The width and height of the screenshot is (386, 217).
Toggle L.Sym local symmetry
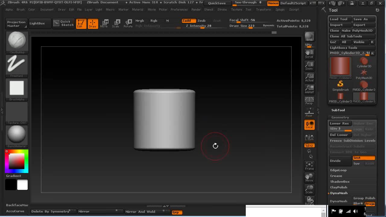point(309,137)
